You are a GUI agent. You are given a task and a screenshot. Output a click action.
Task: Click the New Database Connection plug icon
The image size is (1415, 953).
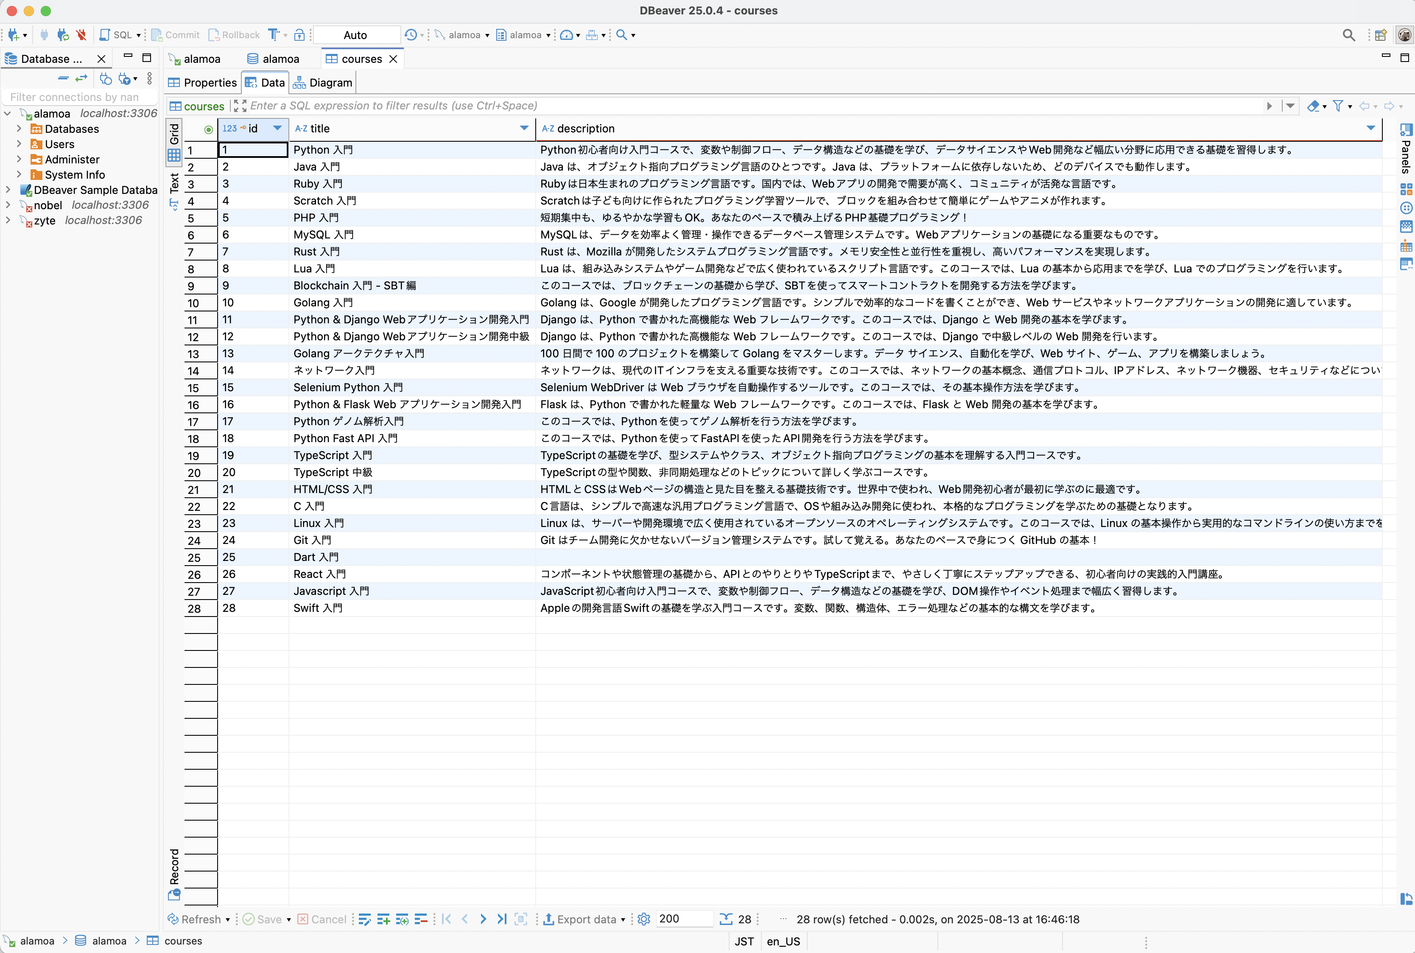click(x=14, y=35)
